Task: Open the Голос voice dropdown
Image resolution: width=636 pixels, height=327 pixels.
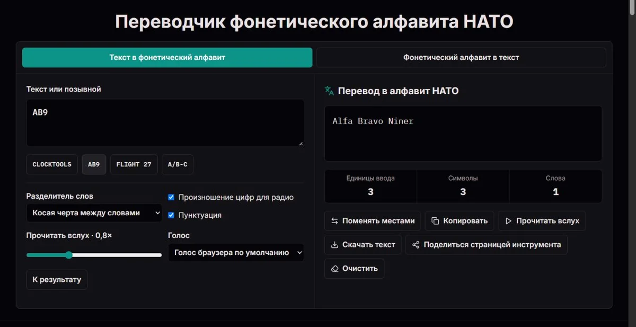Action: coord(236,253)
